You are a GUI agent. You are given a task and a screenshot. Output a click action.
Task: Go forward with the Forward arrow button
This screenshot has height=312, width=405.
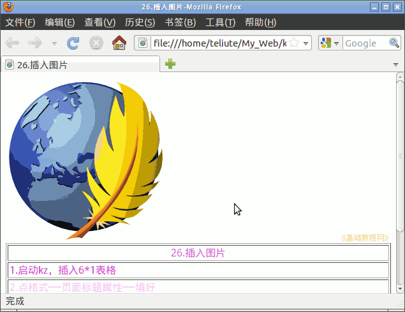coord(35,43)
